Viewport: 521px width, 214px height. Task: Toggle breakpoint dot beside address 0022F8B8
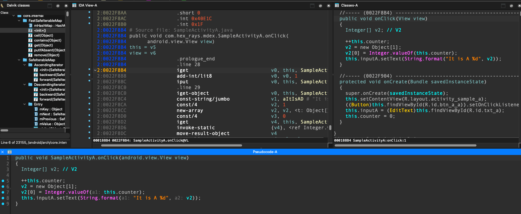pos(89,75)
